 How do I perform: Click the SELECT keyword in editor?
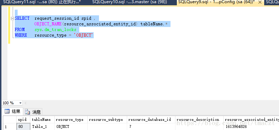click(x=22, y=18)
